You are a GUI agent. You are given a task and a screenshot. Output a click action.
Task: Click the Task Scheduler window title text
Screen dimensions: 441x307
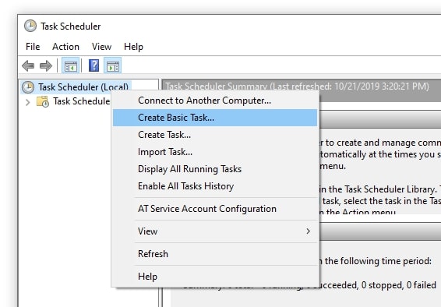coord(71,26)
